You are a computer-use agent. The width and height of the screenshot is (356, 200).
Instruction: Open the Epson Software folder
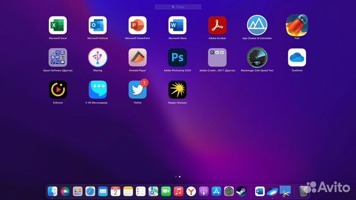(x=58, y=57)
